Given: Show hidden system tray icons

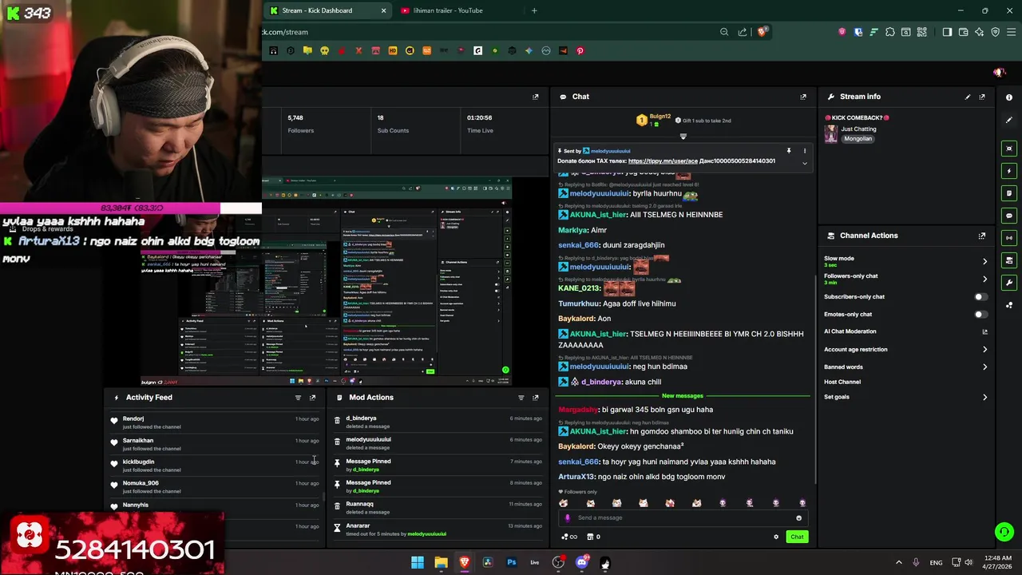Looking at the screenshot, I should (898, 562).
